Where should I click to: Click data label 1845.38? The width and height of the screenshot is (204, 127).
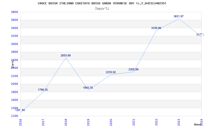pyautogui.click(x=88, y=88)
